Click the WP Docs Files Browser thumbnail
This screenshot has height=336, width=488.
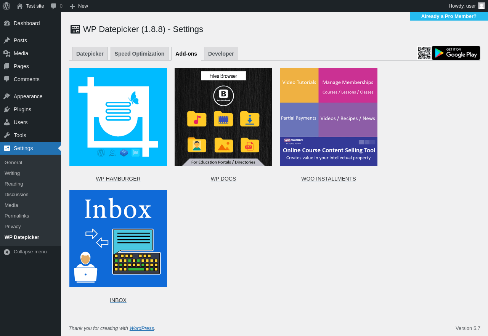223,117
